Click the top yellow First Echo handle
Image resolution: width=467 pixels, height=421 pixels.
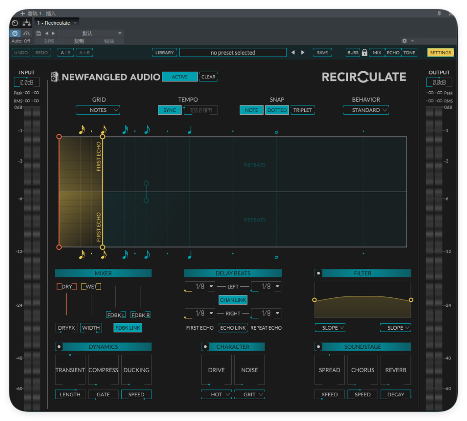tap(103, 137)
